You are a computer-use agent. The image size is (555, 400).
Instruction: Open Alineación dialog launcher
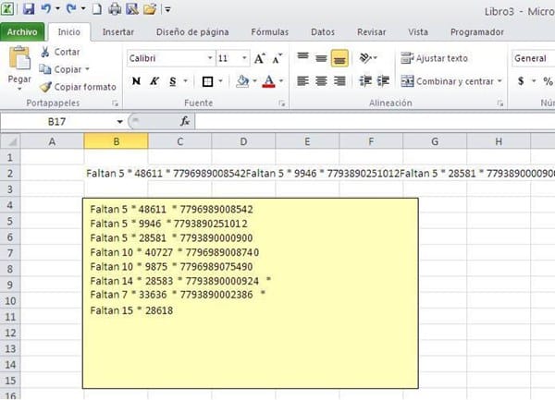pyautogui.click(x=500, y=103)
